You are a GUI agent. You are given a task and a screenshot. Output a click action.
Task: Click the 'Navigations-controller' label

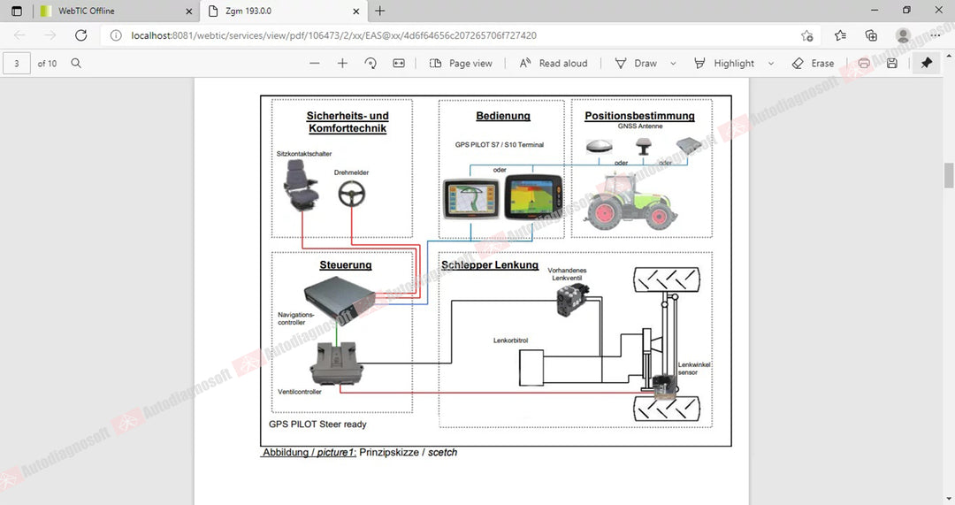296,318
